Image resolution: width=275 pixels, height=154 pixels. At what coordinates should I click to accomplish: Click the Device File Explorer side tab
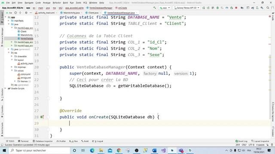click(273, 112)
